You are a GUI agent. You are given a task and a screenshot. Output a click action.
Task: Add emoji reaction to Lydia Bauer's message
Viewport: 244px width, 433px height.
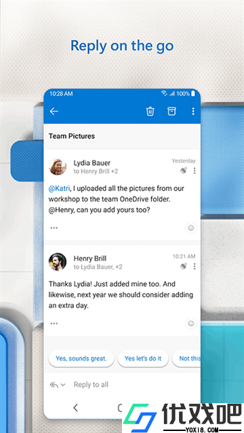coord(191,228)
